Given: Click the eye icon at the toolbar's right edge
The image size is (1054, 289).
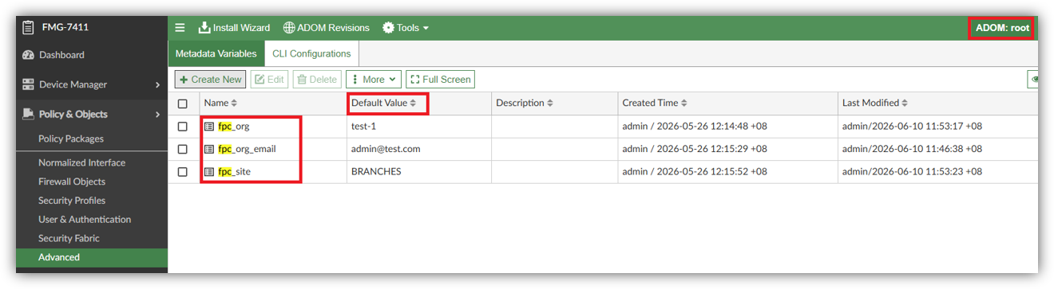Looking at the screenshot, I should (x=1033, y=80).
